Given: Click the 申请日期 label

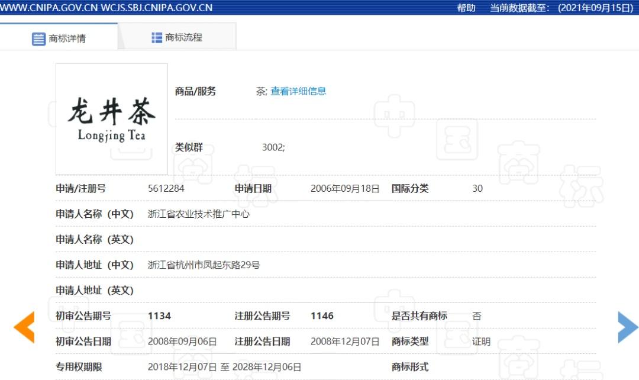Looking at the screenshot, I should pyautogui.click(x=253, y=188).
